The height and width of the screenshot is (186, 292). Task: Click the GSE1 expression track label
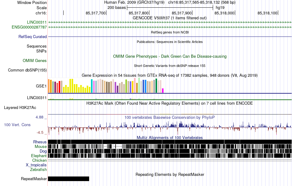(x=41, y=86)
